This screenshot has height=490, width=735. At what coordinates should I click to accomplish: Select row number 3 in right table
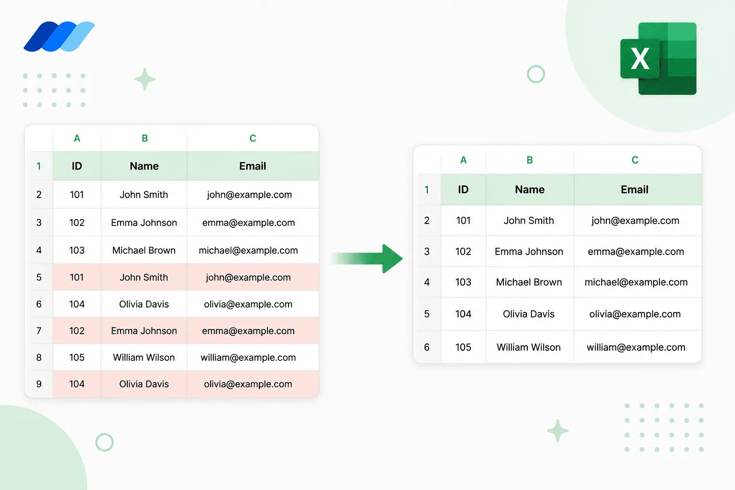(x=427, y=252)
